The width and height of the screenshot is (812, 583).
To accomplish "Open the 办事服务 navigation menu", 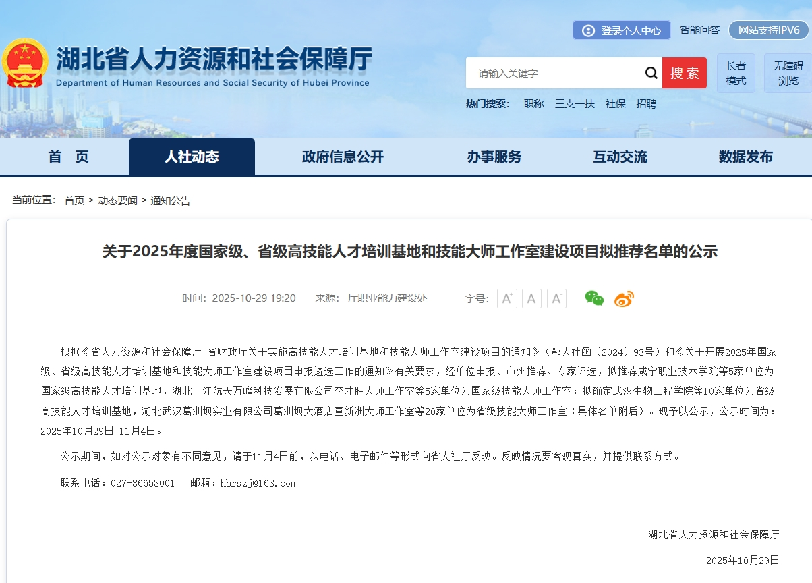I will pyautogui.click(x=494, y=157).
